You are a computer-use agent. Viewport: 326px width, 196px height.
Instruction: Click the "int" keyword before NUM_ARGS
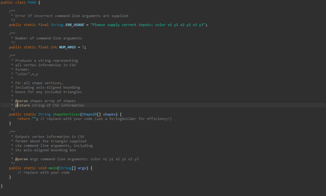tap(54, 47)
